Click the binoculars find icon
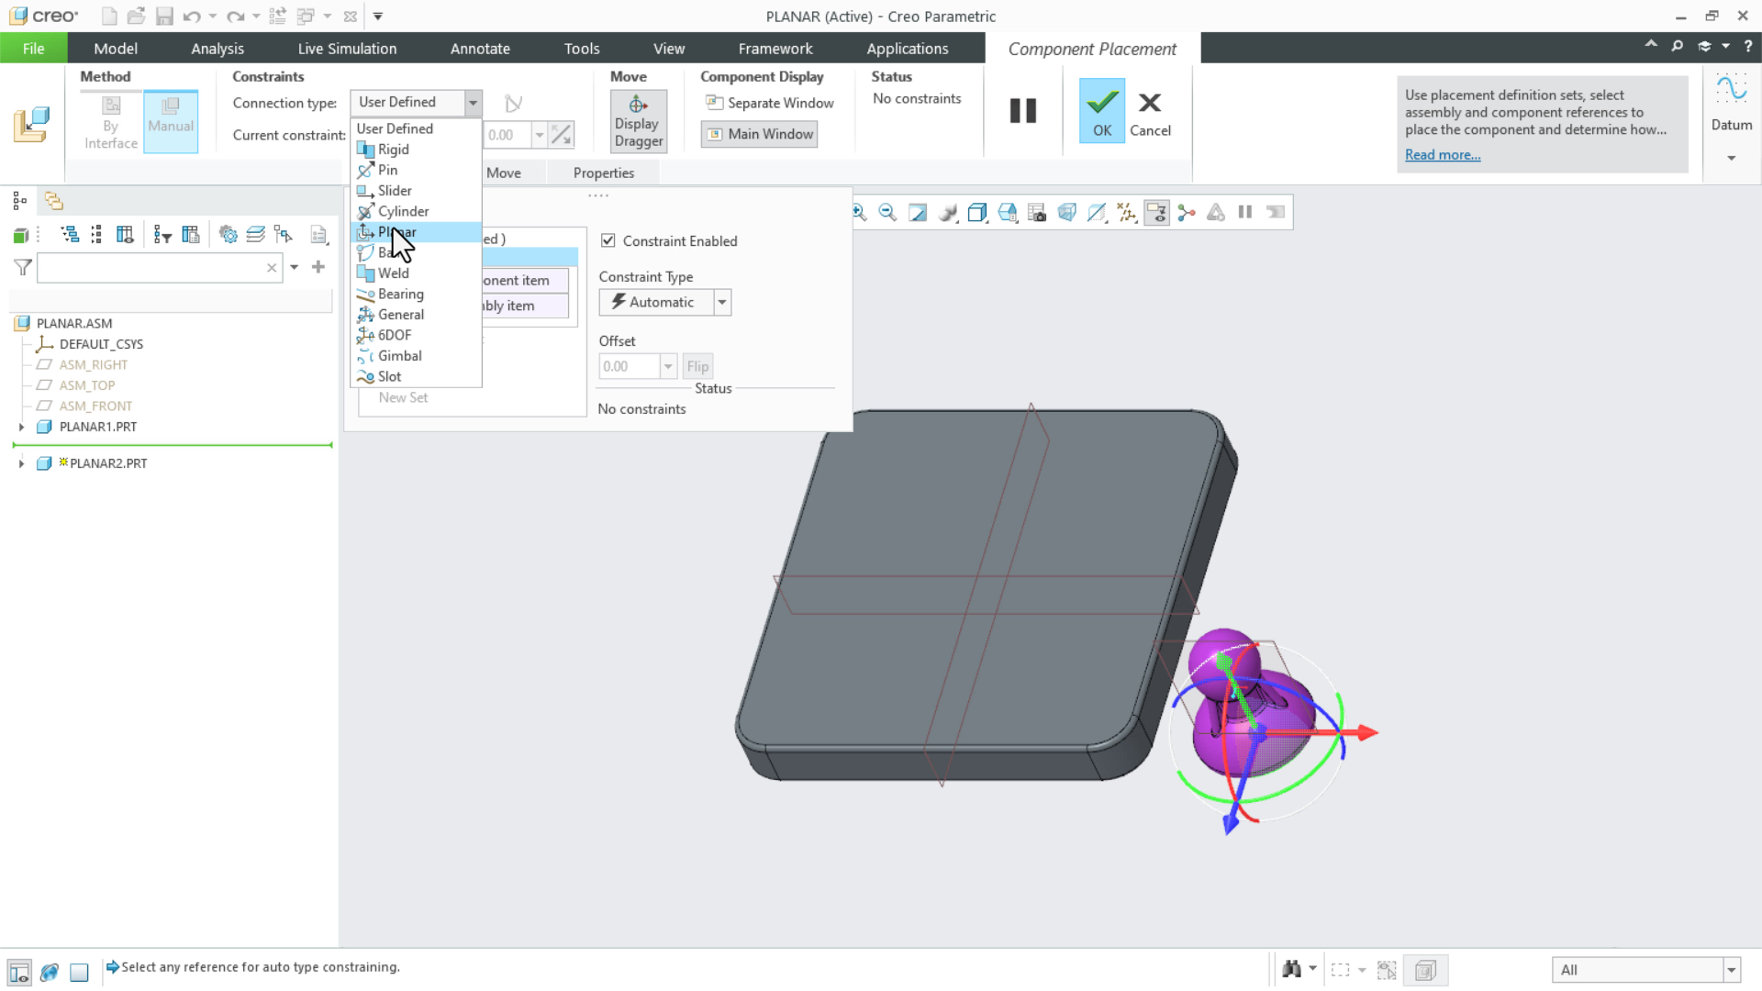Screen dimensions: 1762x991 [1291, 970]
